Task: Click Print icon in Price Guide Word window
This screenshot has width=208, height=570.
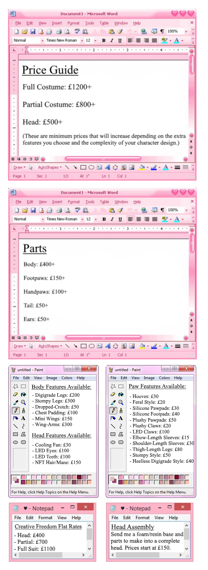Action: coord(59,31)
